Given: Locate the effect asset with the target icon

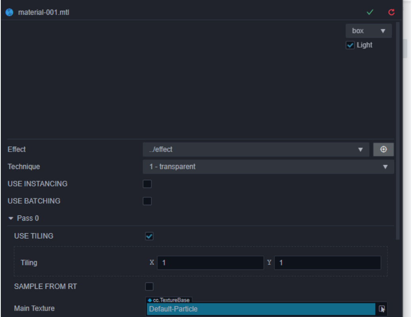Looking at the screenshot, I should point(383,150).
